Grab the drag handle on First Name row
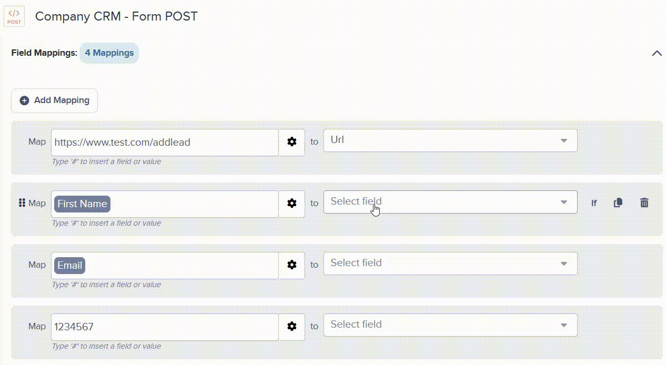Viewport: 666px width, 365px height. click(x=22, y=202)
